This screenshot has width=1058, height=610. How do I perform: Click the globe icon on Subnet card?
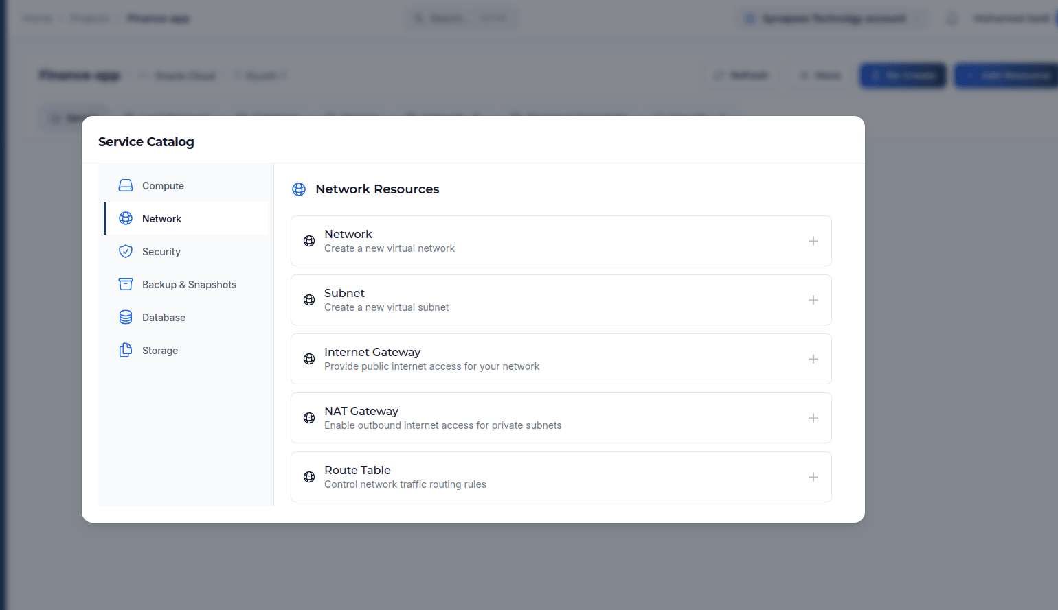pyautogui.click(x=309, y=300)
